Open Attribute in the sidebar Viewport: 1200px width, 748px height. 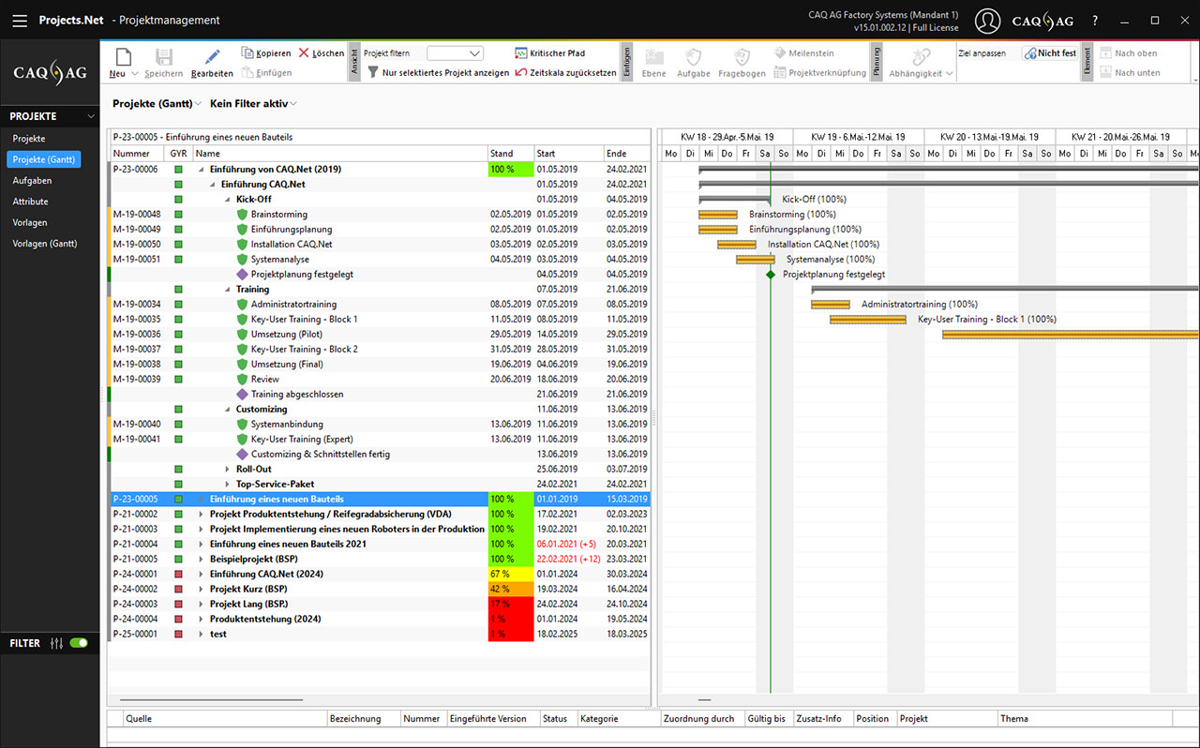coord(30,202)
